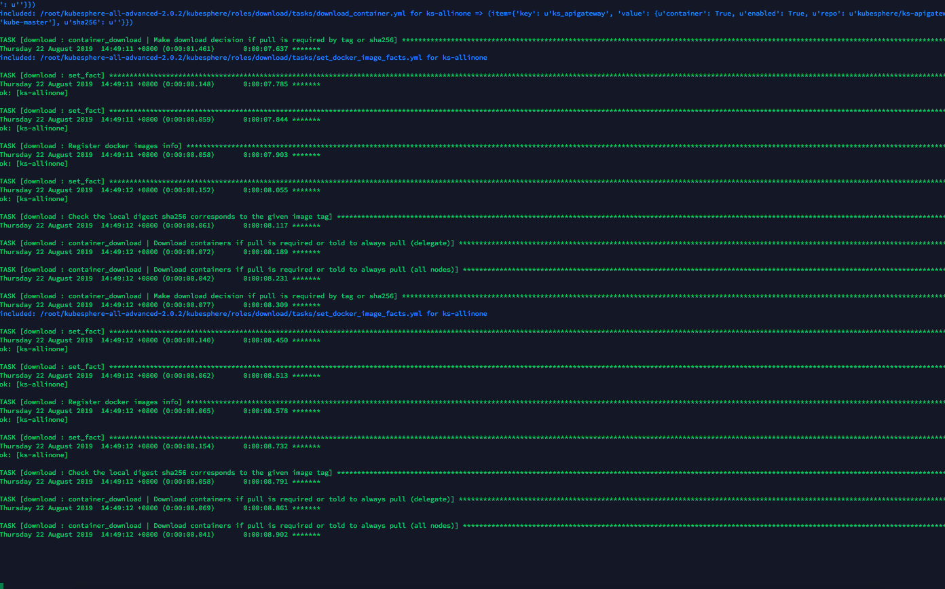Select the duration value (0:00:00.077)
The width and height of the screenshot is (945, 589).
click(x=188, y=305)
